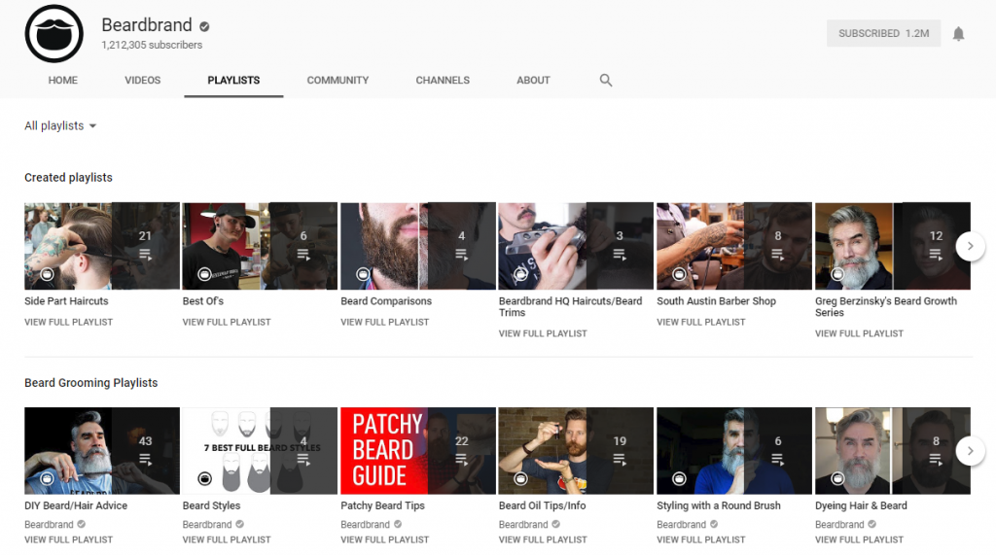Switch to the Videos tab
The width and height of the screenshot is (996, 556).
click(x=142, y=80)
